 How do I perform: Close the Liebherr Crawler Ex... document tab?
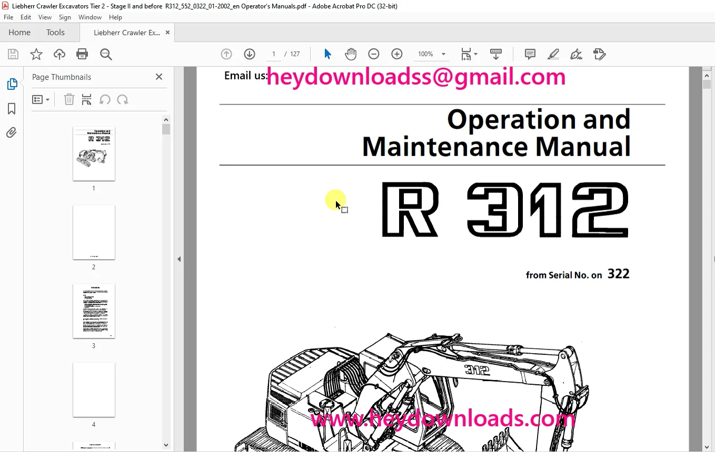coord(167,32)
